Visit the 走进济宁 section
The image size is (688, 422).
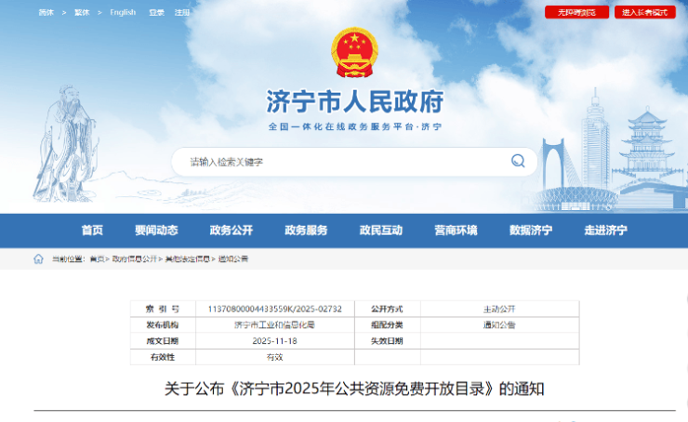tap(605, 231)
